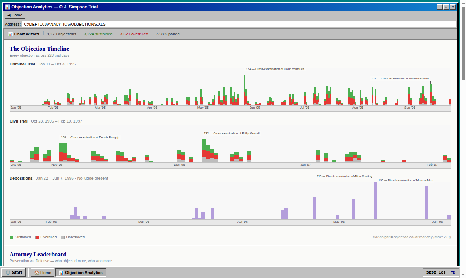The width and height of the screenshot is (466, 278).
Task: Click the Philip Vannatt 132 annotation
Action: point(232,133)
